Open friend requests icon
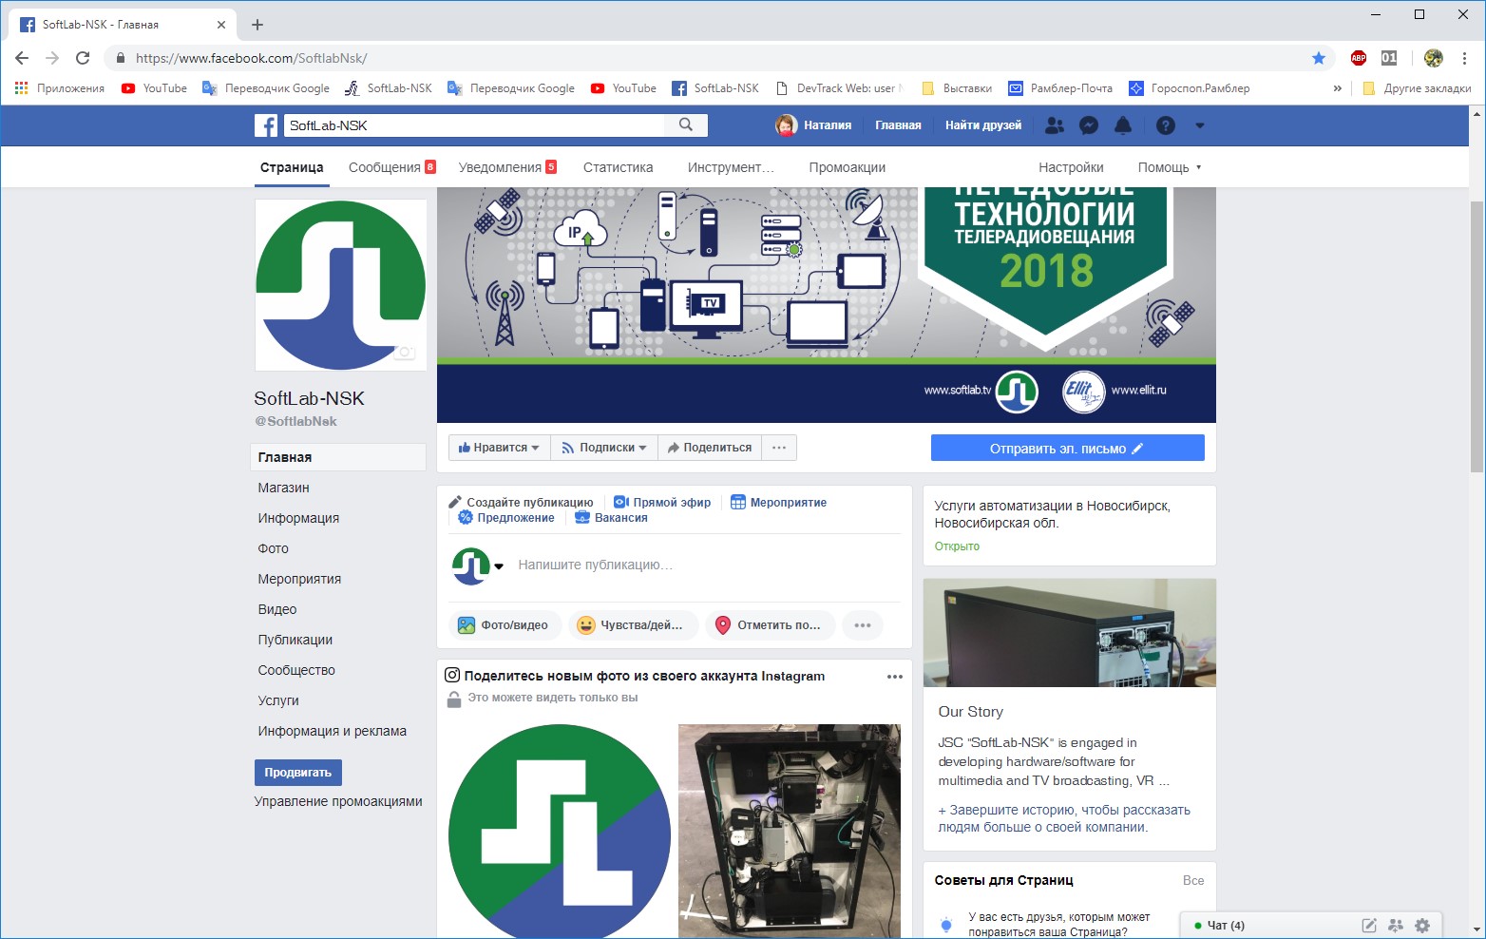This screenshot has width=1486, height=939. pos(1055,125)
